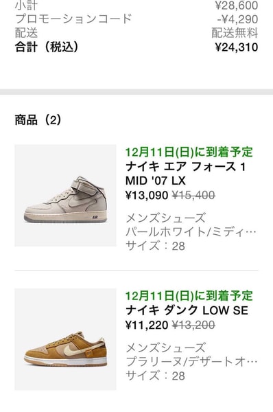Open the Air Force 1 Mid shoe thumbnail
This screenshot has height=412, width=273.
tap(65, 196)
